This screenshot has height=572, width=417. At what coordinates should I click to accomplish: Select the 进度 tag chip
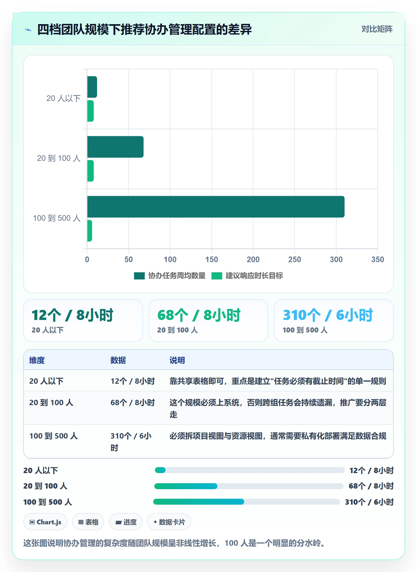[126, 522]
